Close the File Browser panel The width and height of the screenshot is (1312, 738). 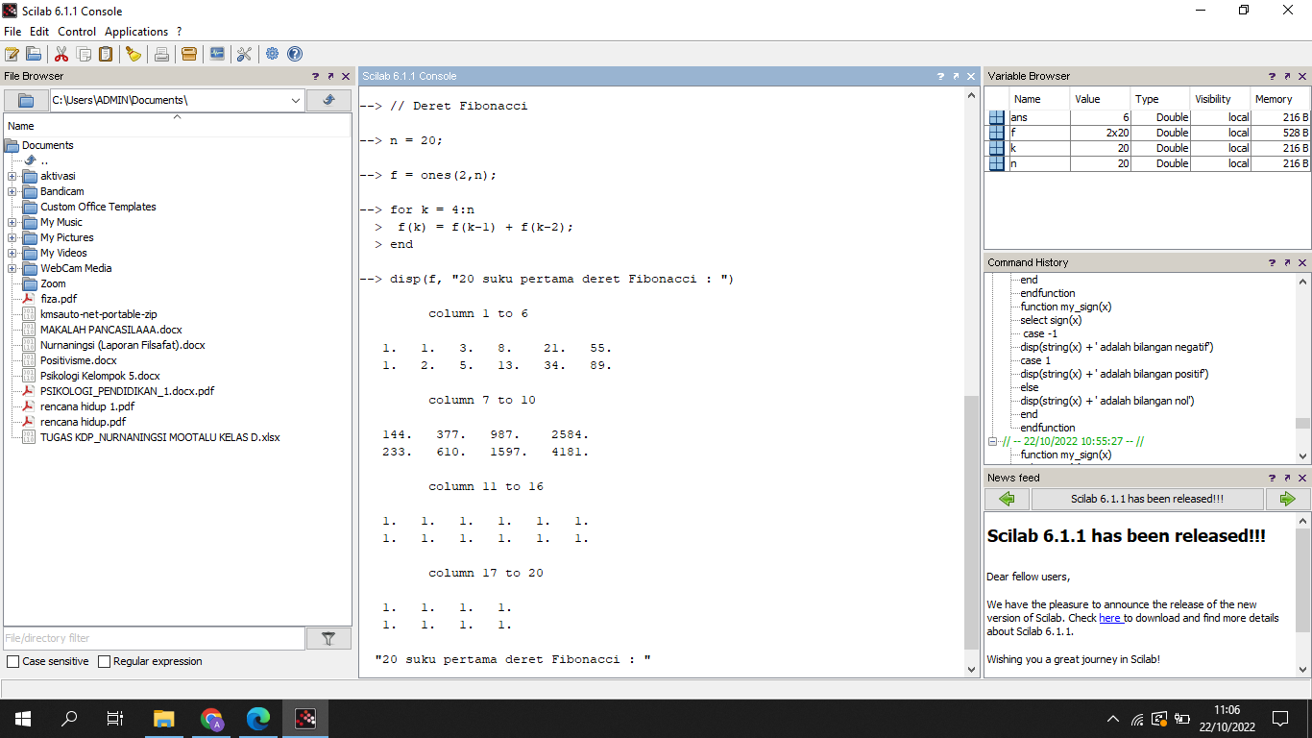click(x=346, y=76)
